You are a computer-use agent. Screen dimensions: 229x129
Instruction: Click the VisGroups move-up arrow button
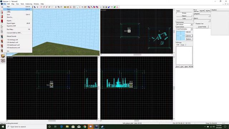[190, 66]
